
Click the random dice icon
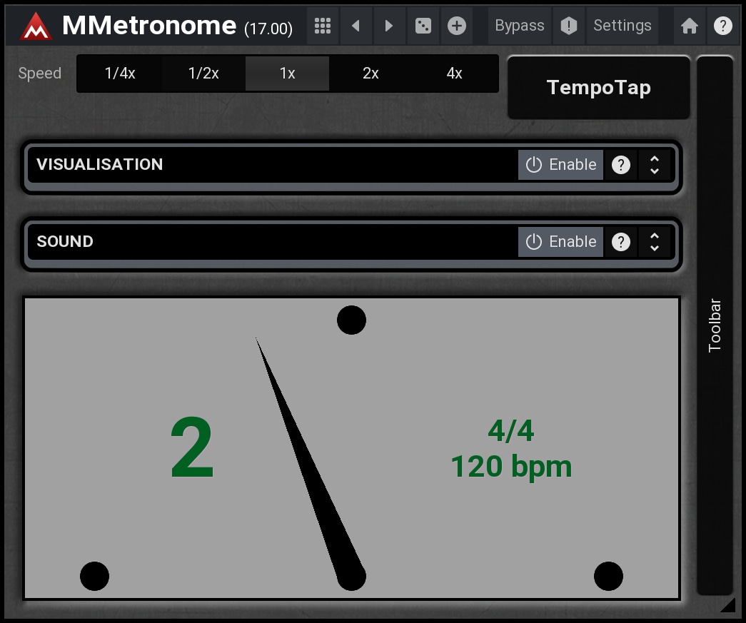tap(423, 26)
